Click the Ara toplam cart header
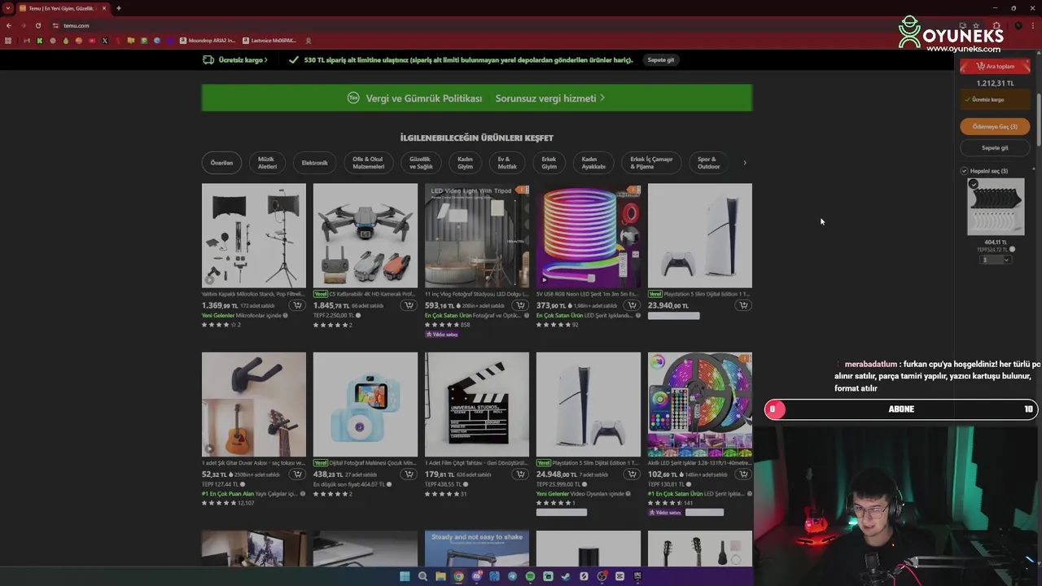 (x=995, y=67)
